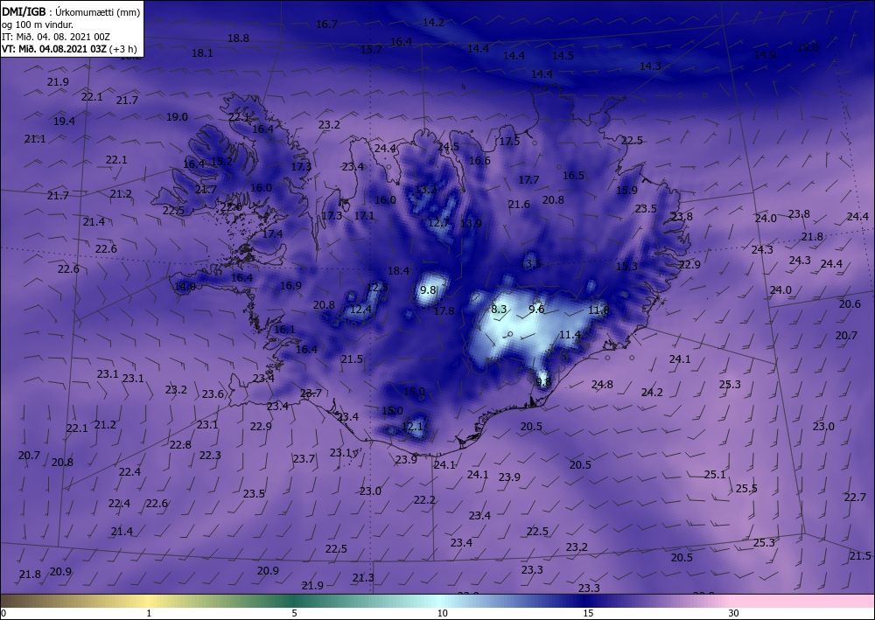
Task: Click the map value 21.1 at the left edge
Action: (x=35, y=138)
